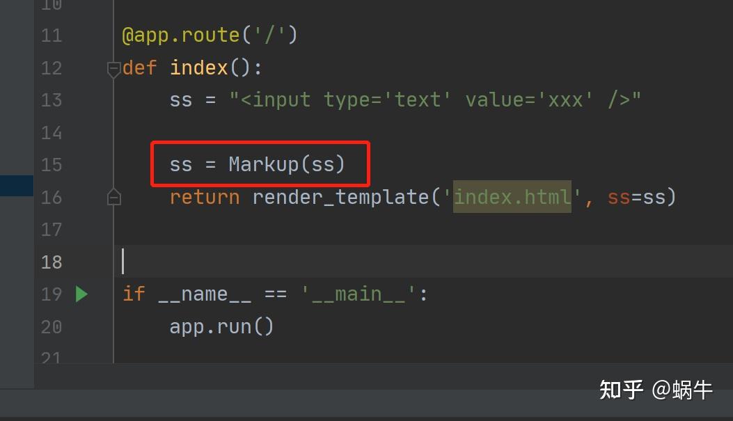
Task: Click line number 21 at the bottom
Action: (51, 356)
